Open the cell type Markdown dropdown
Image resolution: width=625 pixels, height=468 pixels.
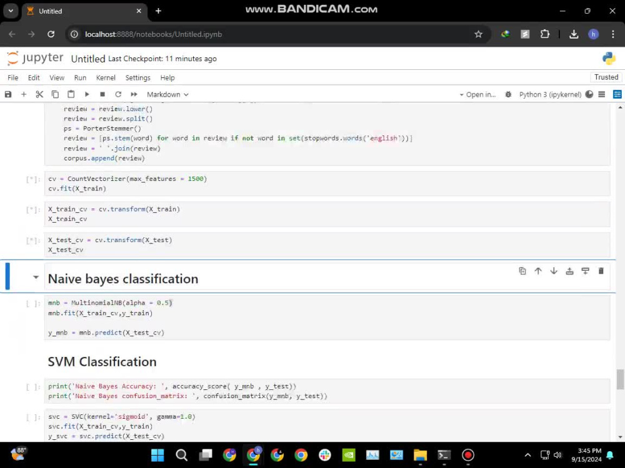[167, 94]
